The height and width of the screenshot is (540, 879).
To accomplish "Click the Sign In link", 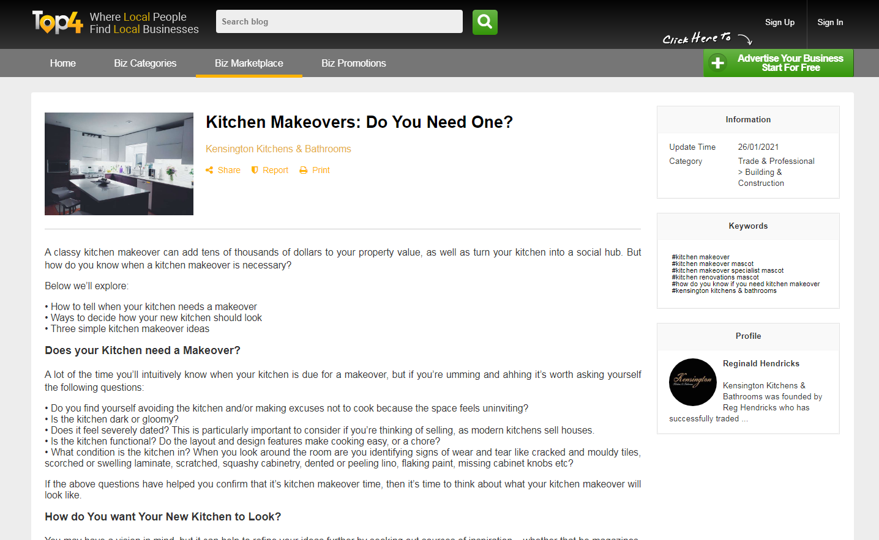I will pyautogui.click(x=830, y=22).
